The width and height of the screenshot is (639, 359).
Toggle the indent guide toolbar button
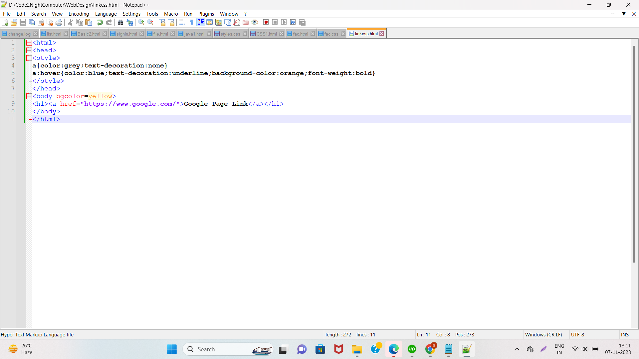pyautogui.click(x=201, y=22)
